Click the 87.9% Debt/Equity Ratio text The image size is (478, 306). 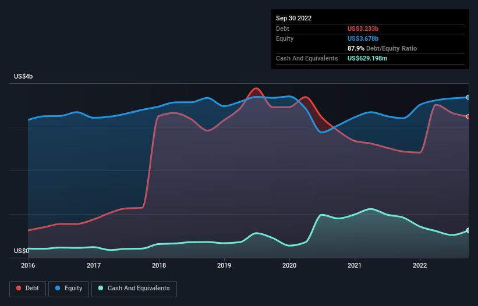(x=382, y=48)
